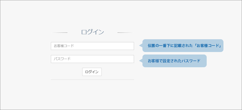Submit with the ログイン button
Image resolution: width=242 pixels, height=110 pixels.
(92, 72)
